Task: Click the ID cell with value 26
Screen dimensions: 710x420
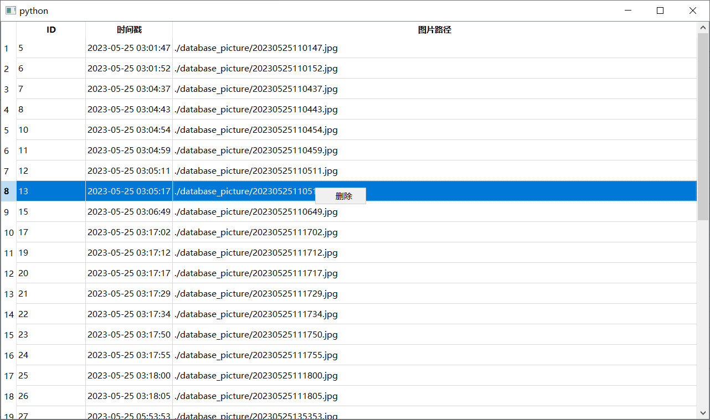Action: coord(51,396)
